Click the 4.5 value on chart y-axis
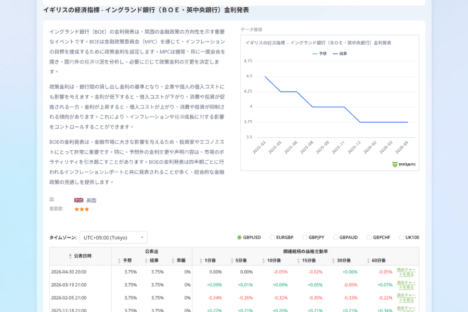 click(x=249, y=76)
